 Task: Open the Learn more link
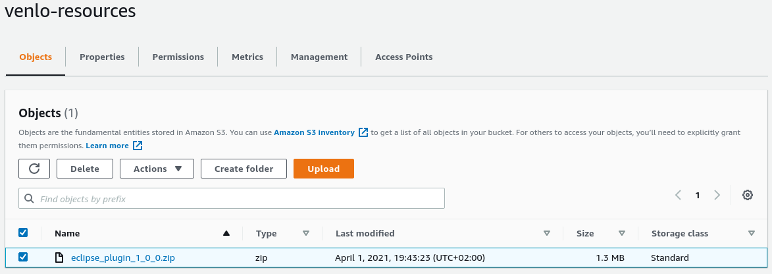(x=107, y=146)
